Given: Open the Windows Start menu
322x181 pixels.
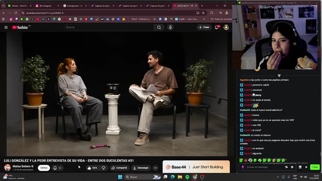Looking at the screenshot, I should tap(120, 177).
